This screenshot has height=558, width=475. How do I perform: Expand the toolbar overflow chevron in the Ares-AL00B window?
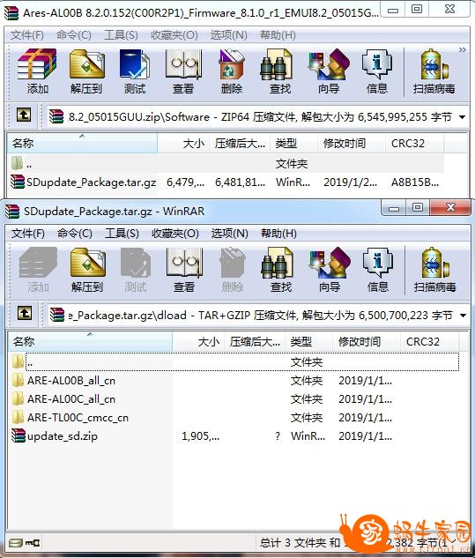point(462,50)
